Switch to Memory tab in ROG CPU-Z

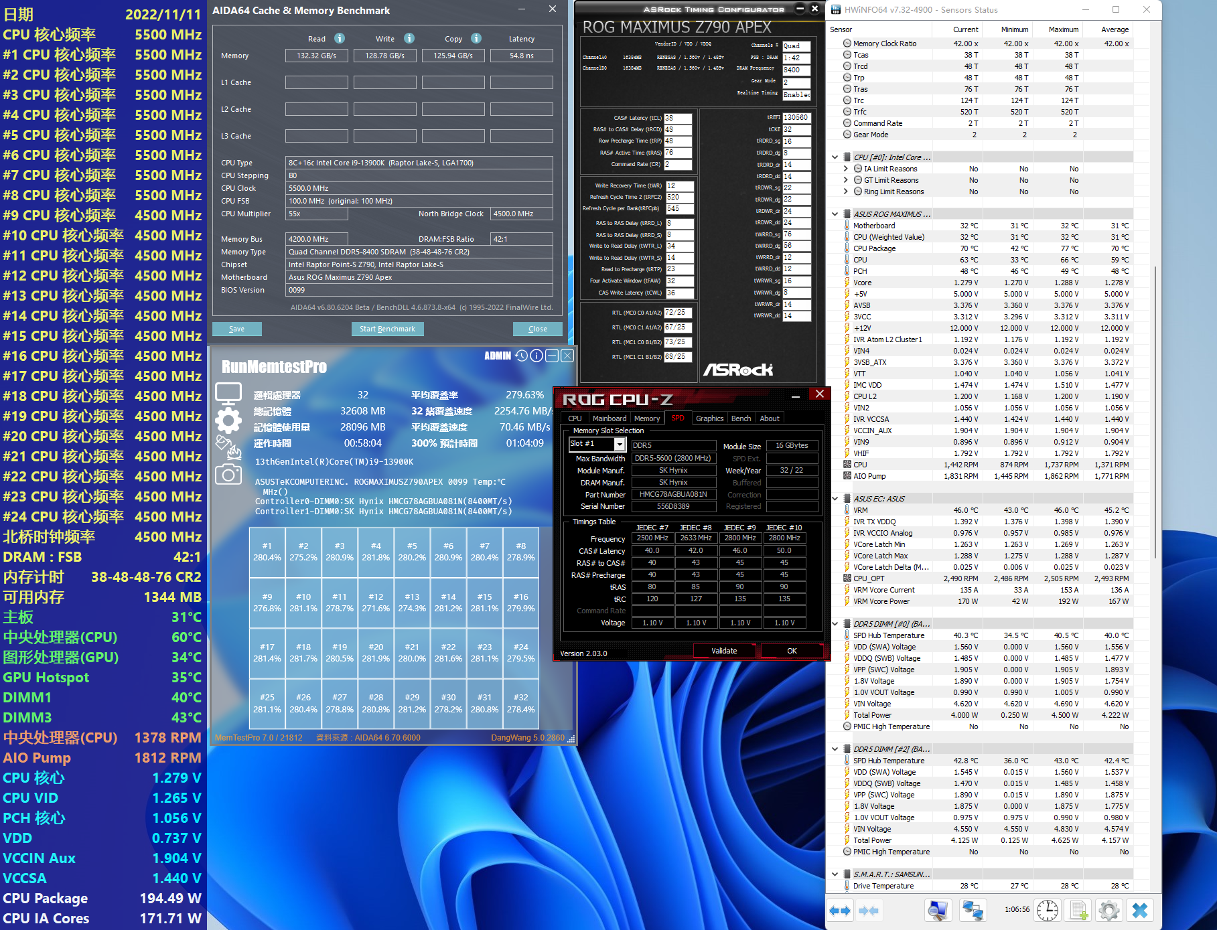click(x=647, y=418)
